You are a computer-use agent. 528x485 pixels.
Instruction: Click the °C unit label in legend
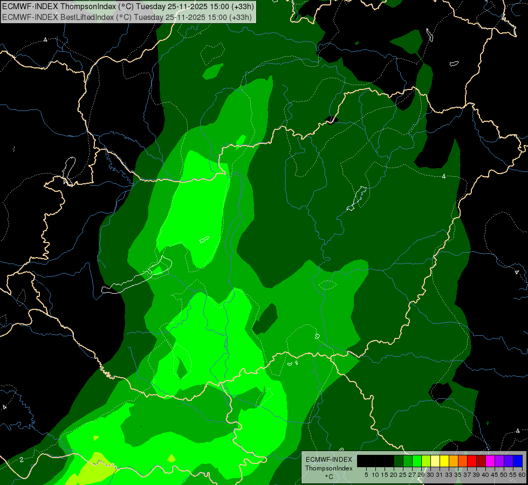click(329, 477)
